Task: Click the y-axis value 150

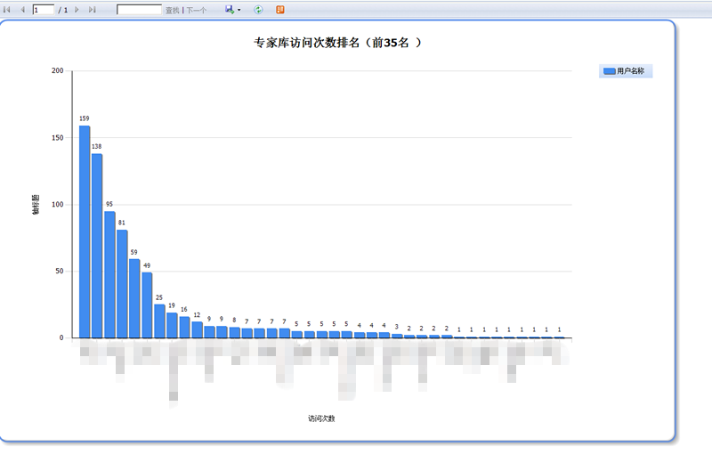Action: pyautogui.click(x=58, y=138)
